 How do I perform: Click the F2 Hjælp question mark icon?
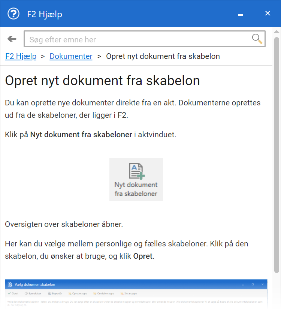[x=13, y=14]
